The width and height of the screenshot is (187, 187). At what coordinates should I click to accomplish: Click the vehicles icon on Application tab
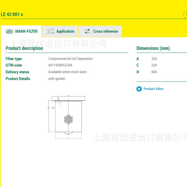click(51, 31)
